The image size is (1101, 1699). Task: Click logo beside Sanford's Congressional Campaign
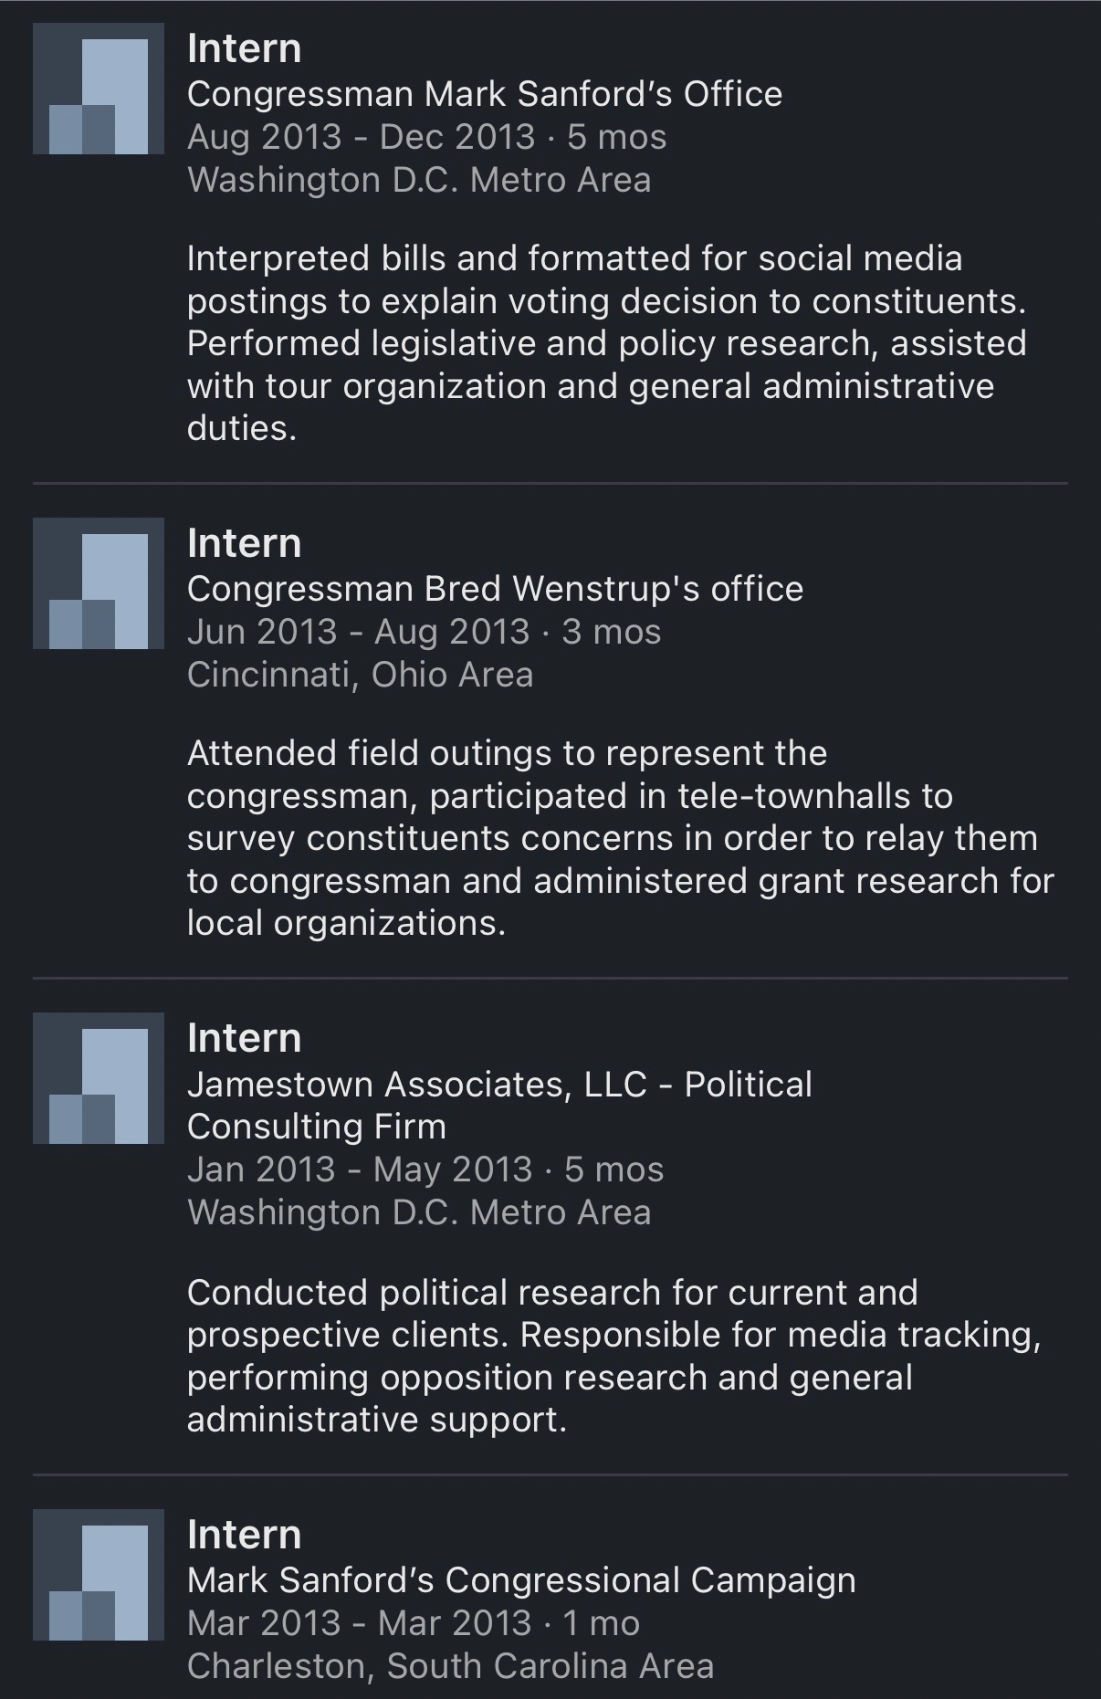tap(99, 1576)
